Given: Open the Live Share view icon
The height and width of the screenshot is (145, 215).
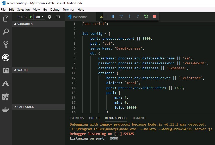Looking at the screenshot, I should [5, 97].
